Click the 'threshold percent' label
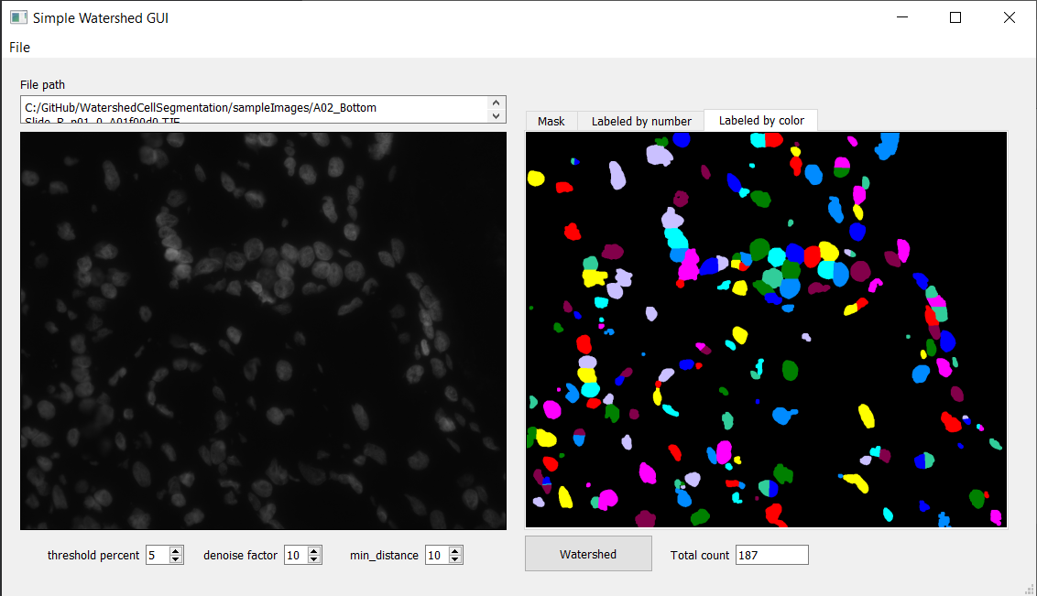This screenshot has width=1037, height=596. pyautogui.click(x=93, y=555)
